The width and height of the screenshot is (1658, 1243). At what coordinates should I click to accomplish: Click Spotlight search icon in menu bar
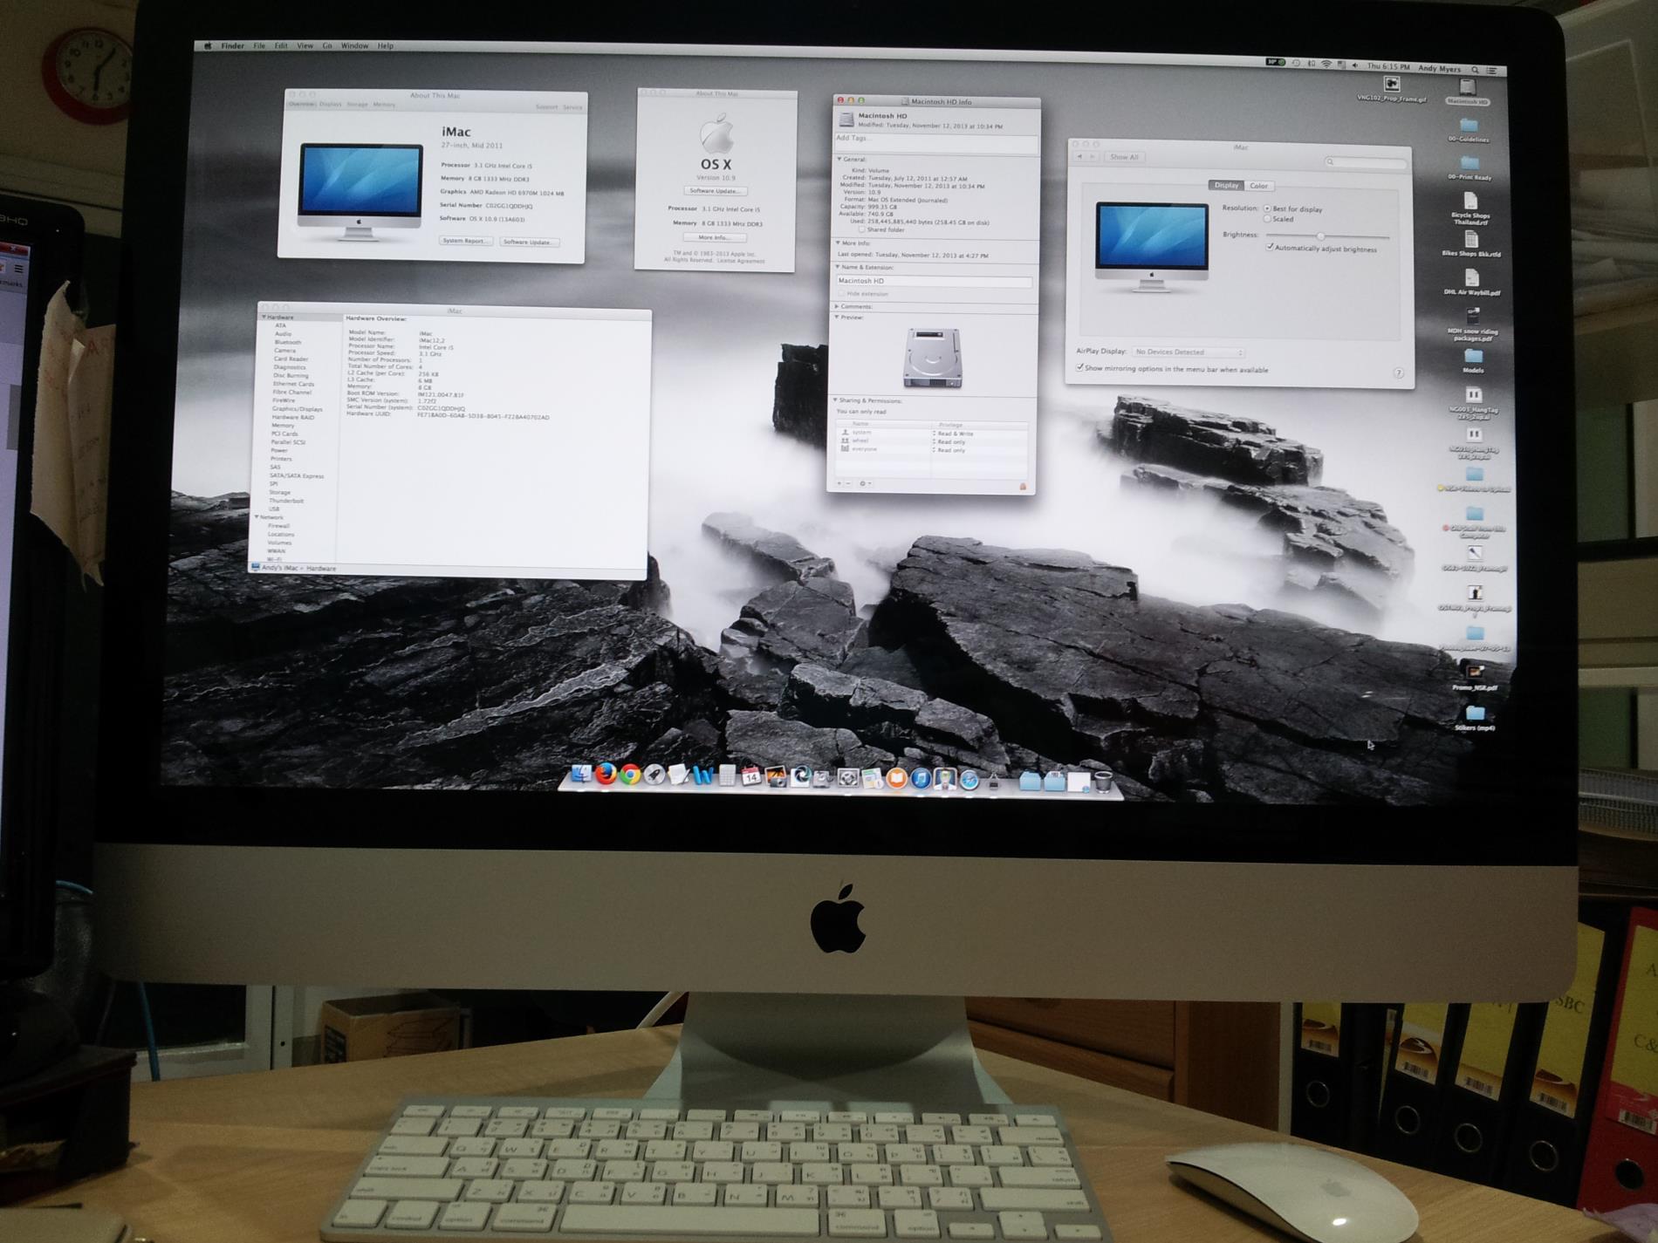[x=1475, y=70]
